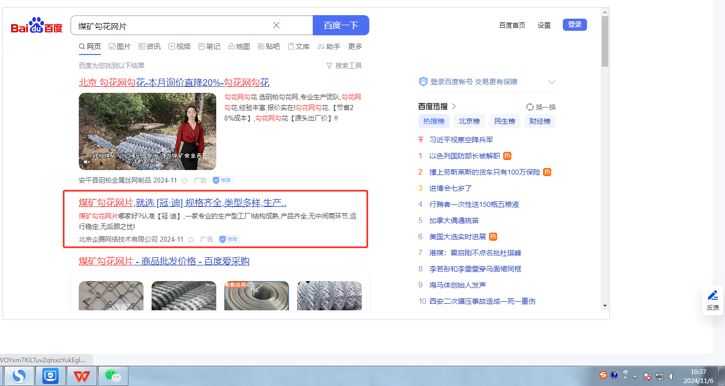This screenshot has height=386, width=725.
Task: Open the fourth product thumbnail of white mesh
Action: [x=329, y=295]
